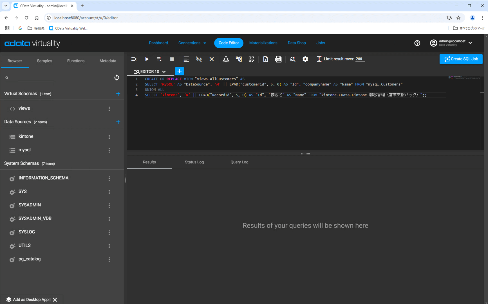Click the unlink toolbar icon
This screenshot has width=488, height=304.
tap(199, 59)
